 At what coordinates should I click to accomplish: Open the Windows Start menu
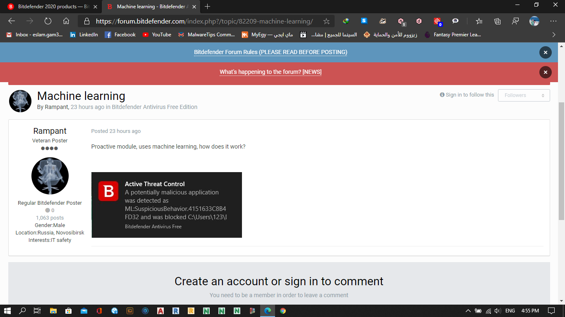[7, 311]
